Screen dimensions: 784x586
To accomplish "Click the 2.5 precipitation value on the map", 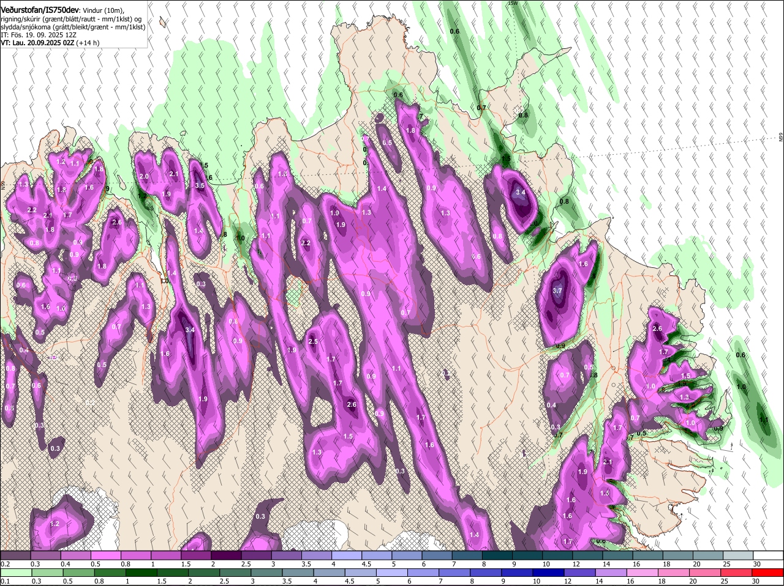I will (313, 341).
